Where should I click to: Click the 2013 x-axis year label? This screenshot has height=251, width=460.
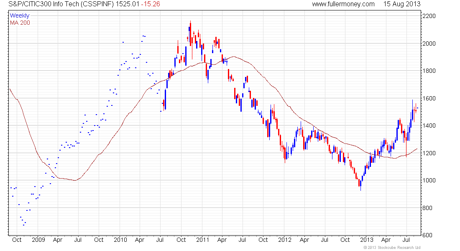(x=367, y=240)
